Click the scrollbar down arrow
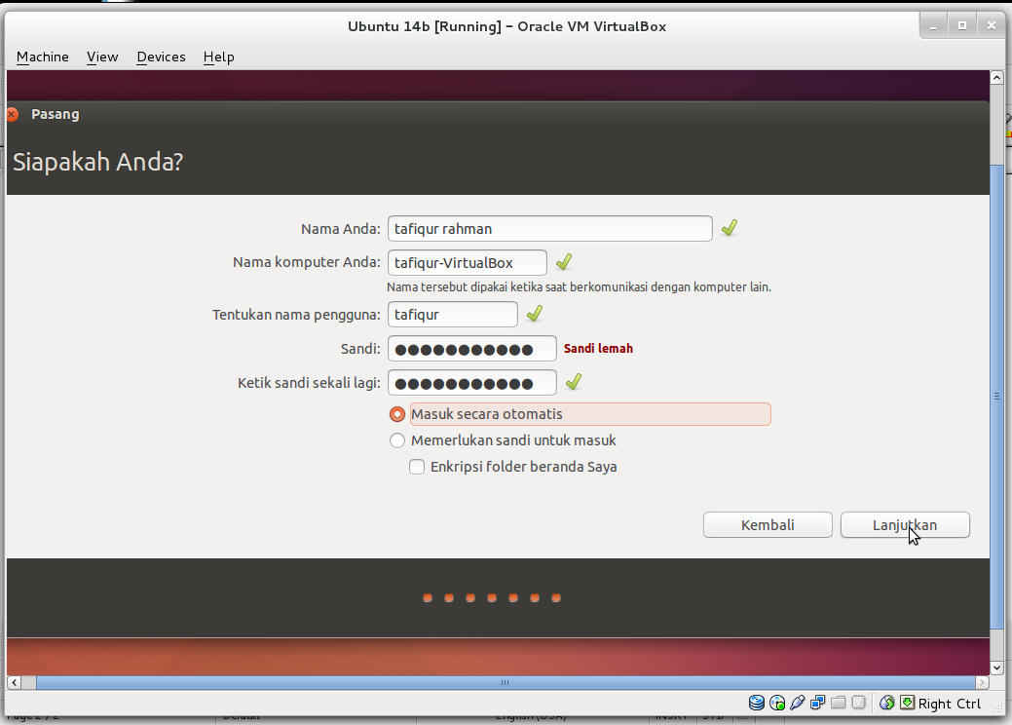Viewport: 1012px width, 725px height. 996,668
